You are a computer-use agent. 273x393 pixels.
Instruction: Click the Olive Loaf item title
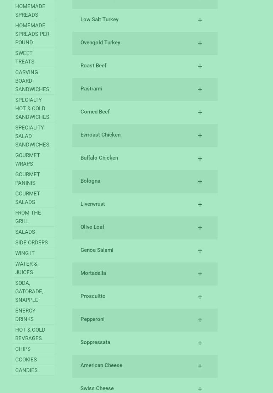pyautogui.click(x=92, y=227)
